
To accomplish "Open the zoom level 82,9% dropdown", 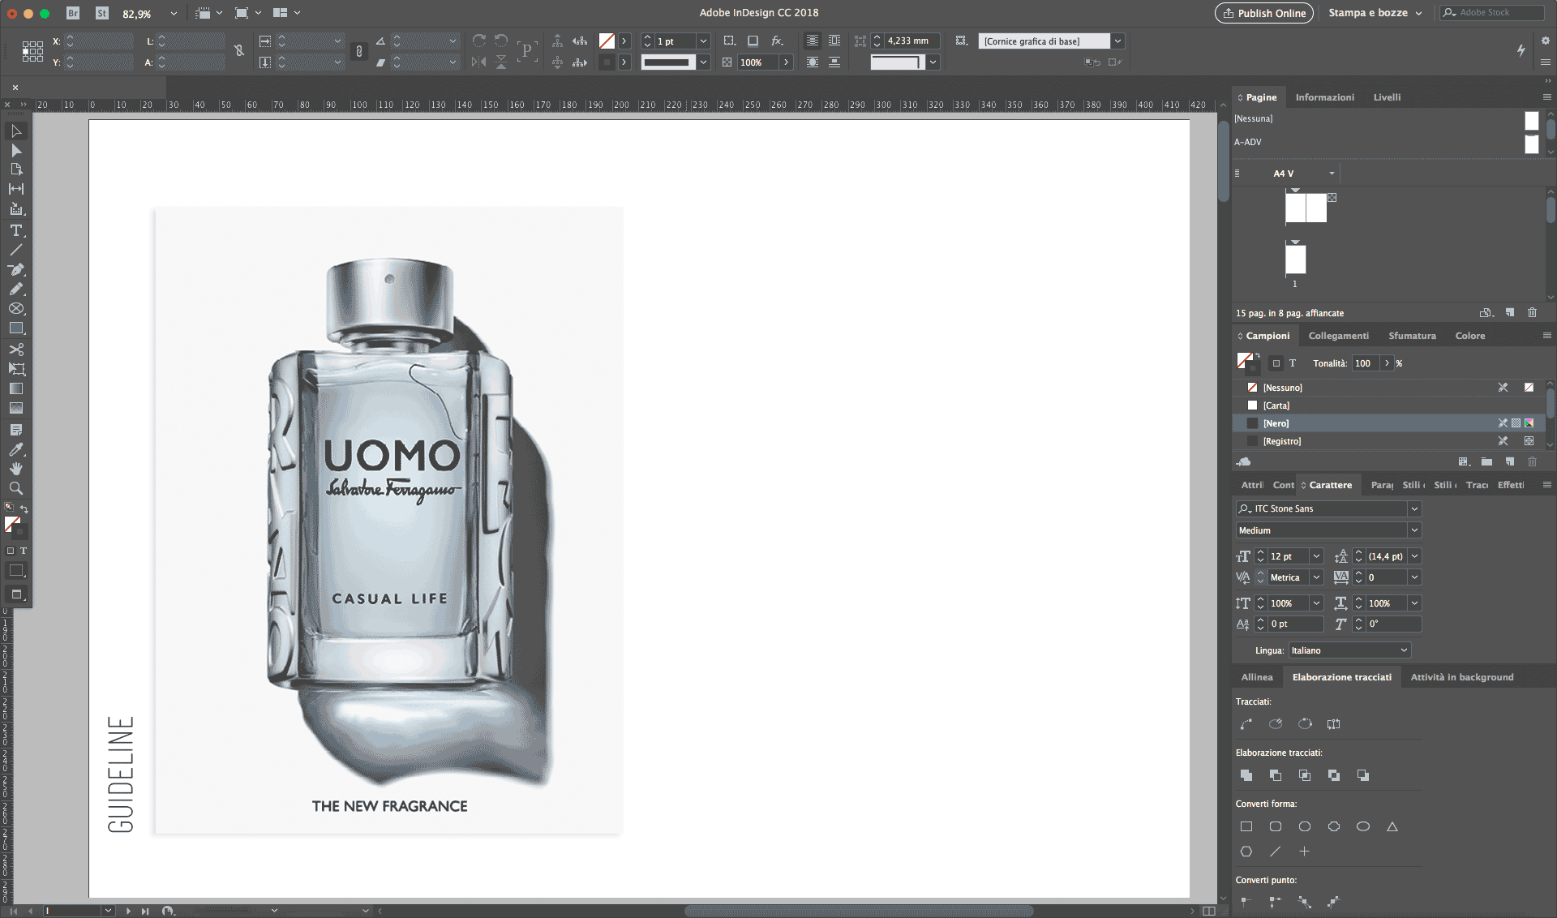I will pyautogui.click(x=174, y=14).
